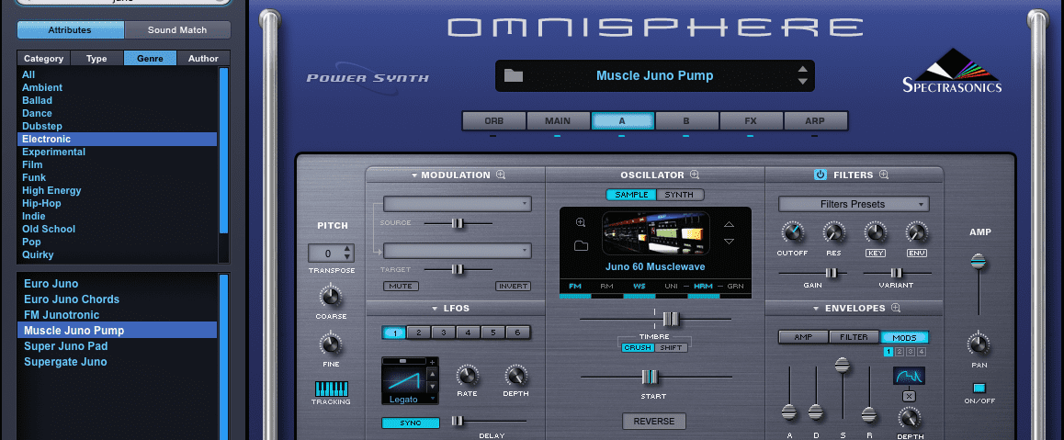Viewport: 1064px width, 440px height.
Task: Show the AMP envelope
Action: (803, 337)
